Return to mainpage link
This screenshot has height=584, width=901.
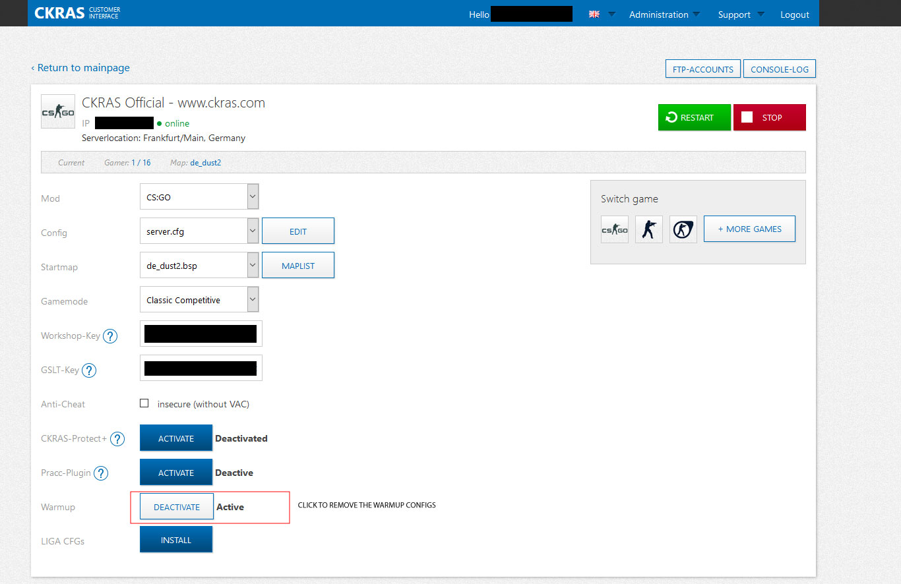tap(80, 67)
